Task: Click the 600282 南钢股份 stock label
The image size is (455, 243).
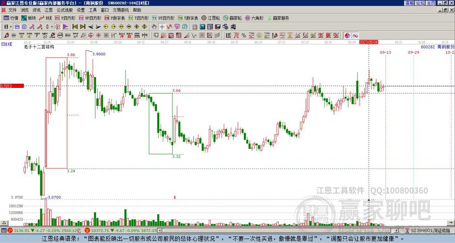Action: (x=437, y=47)
